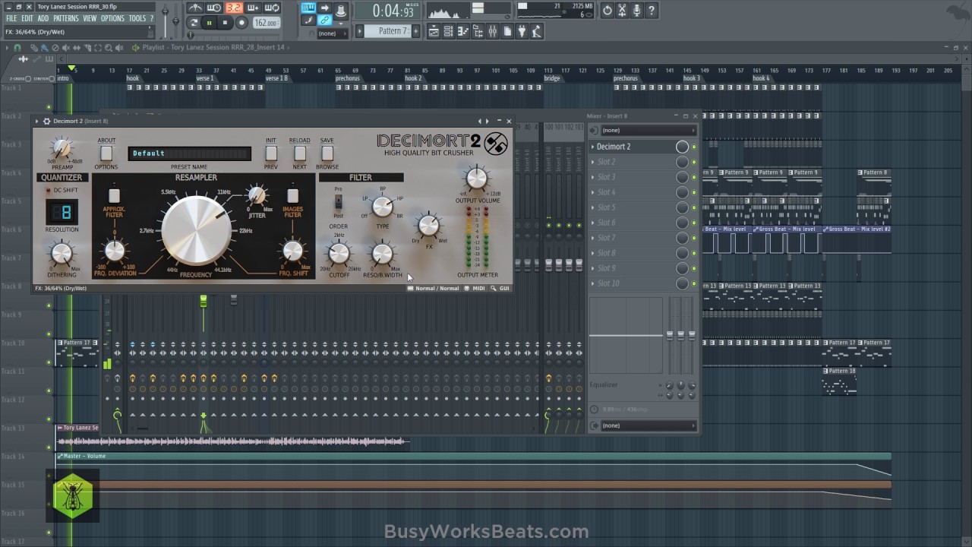Toggle the DC SHIFT LED
This screenshot has width=972, height=547.
pos(49,190)
